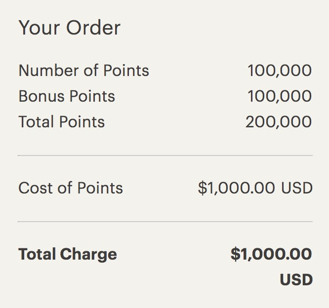Select the "Cost of Points" label
The height and width of the screenshot is (308, 329).
(x=71, y=188)
